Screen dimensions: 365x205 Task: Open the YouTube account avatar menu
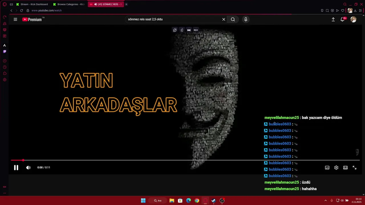coord(353,19)
